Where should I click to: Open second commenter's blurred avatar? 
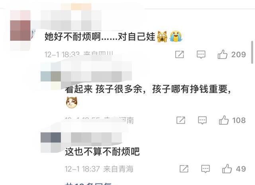(51, 76)
